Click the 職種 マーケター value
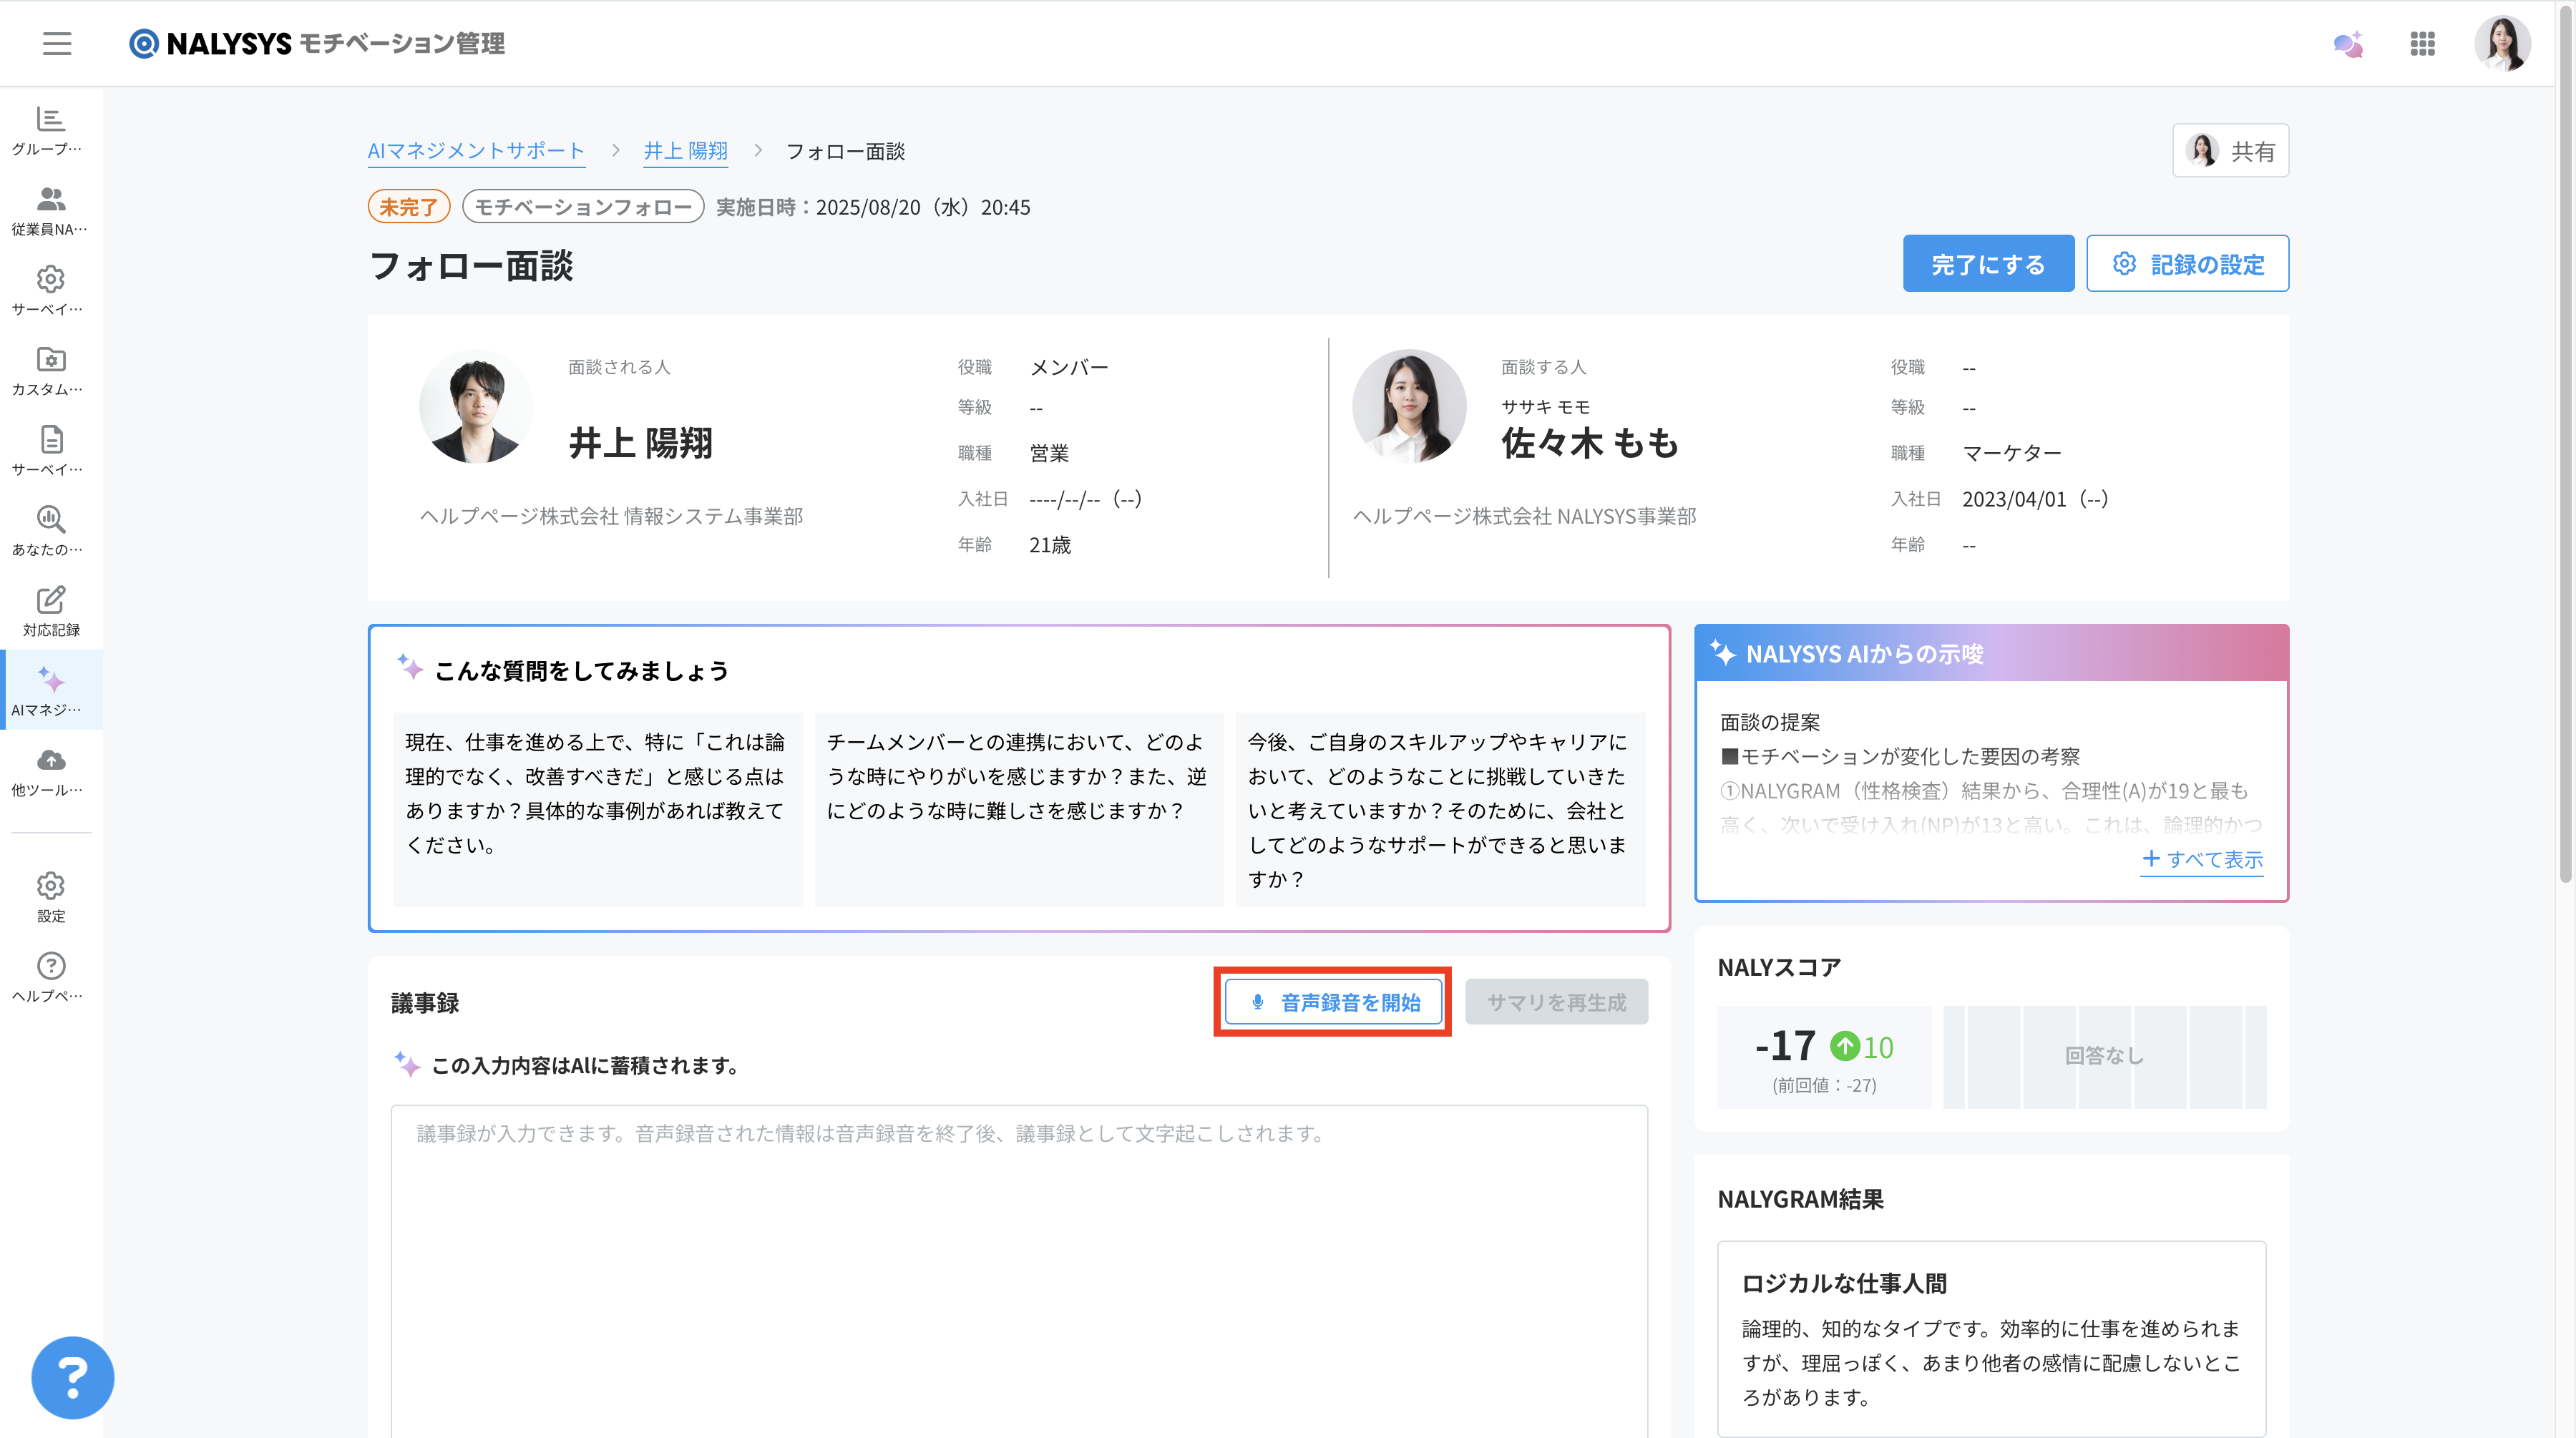Screen dimensions: 2576x1438 [x=2011, y=453]
